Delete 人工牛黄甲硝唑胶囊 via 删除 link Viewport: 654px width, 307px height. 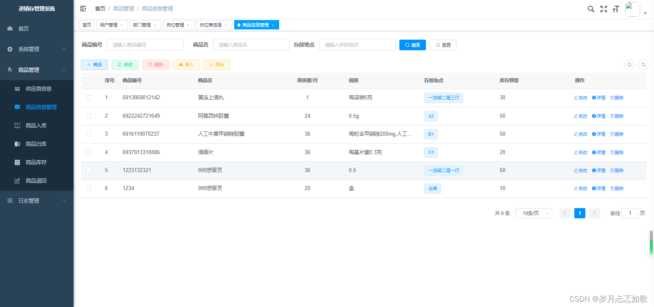[617, 134]
